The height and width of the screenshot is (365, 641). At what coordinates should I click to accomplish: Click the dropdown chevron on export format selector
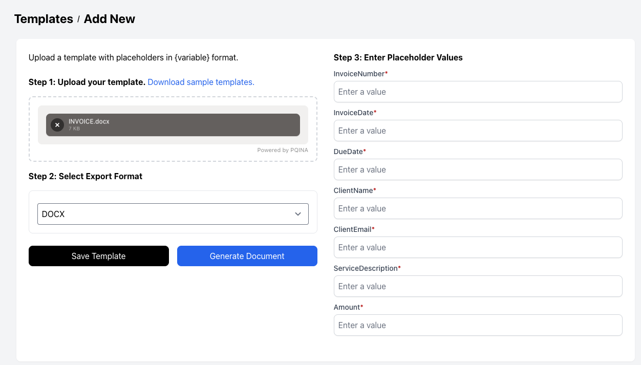point(297,214)
